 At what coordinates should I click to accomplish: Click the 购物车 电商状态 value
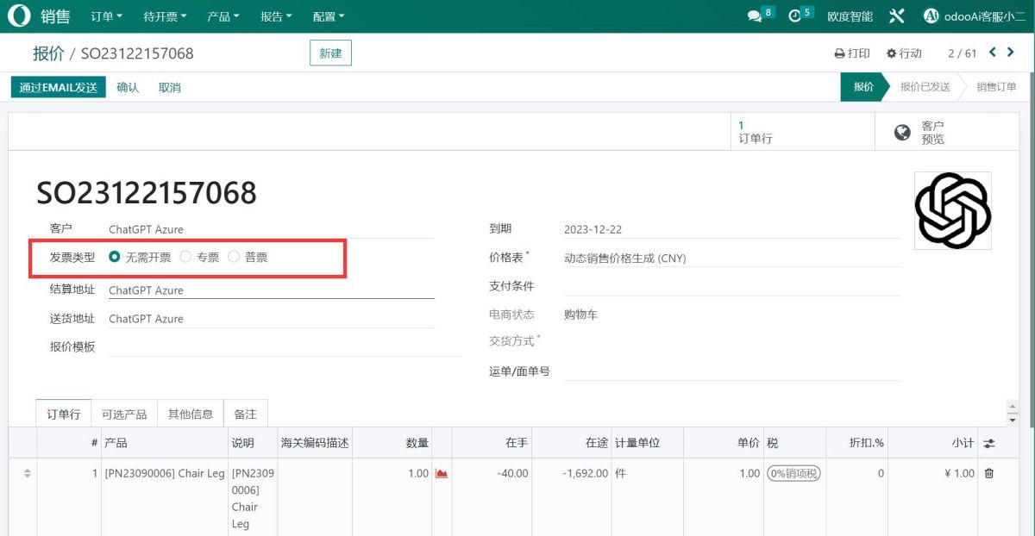pyautogui.click(x=580, y=315)
